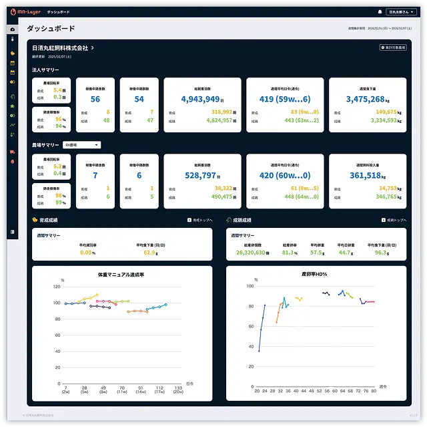Viewport: 427px width, 427px height.
Task: Click the dashboard gauge icon in sidebar
Action: click(x=13, y=29)
